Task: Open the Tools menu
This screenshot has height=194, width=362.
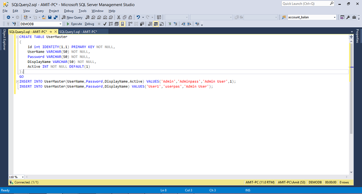Action: point(82,11)
